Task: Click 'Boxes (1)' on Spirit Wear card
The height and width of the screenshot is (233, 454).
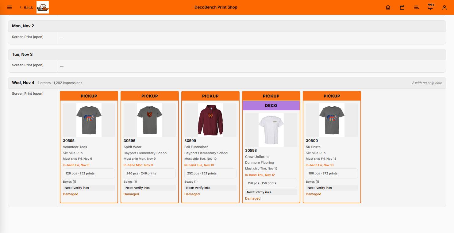Action: tap(131, 182)
